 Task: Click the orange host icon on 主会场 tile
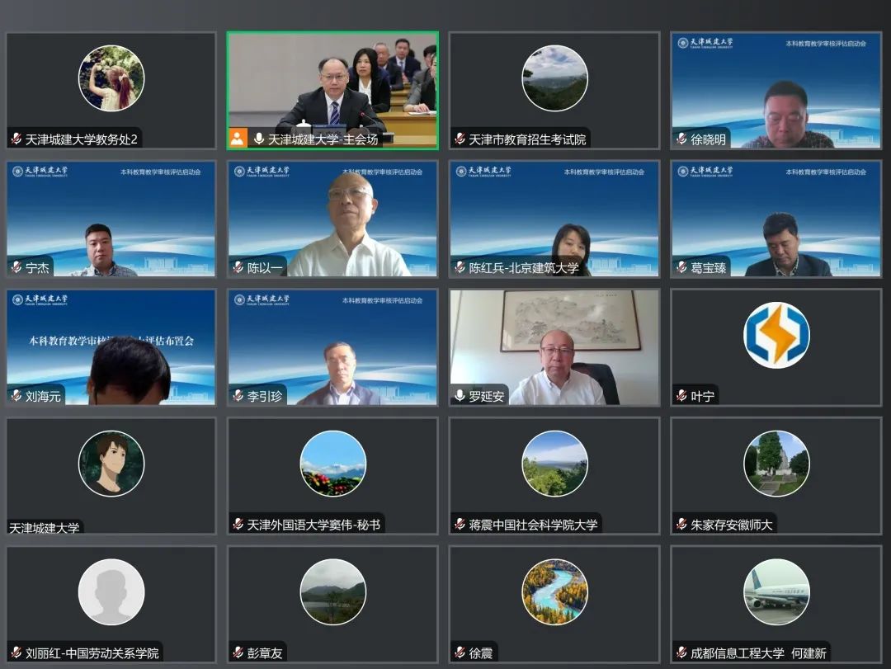click(x=238, y=139)
